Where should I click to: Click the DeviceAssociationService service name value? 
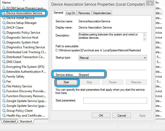point(94,21)
